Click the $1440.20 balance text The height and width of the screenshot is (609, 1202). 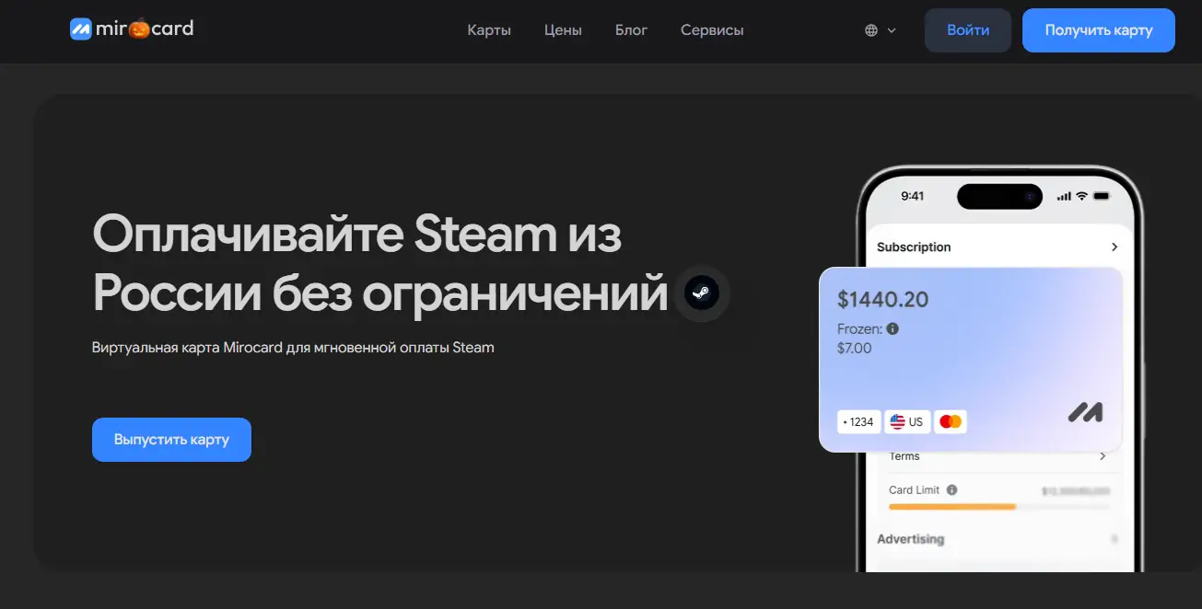pos(882,299)
